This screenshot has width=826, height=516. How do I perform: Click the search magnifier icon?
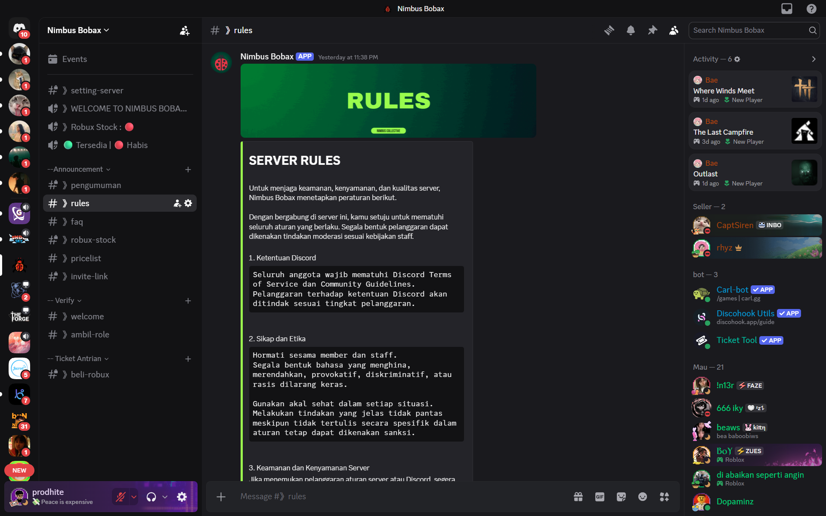(812, 30)
